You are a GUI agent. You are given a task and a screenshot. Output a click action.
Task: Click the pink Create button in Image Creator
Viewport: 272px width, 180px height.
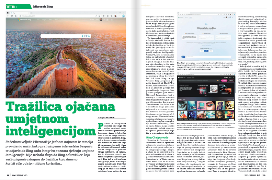(224, 81)
